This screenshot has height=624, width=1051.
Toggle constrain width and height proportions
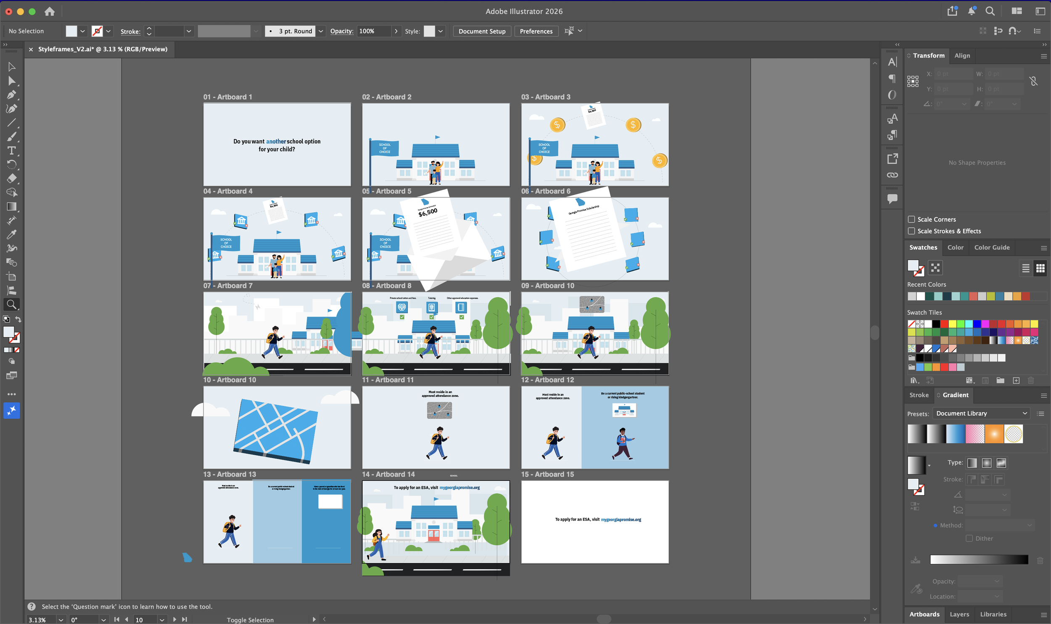[x=1033, y=81]
